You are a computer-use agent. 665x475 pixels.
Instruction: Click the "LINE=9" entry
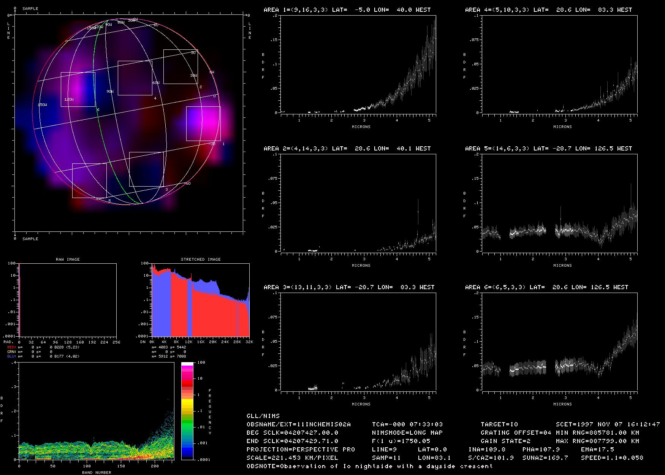click(x=385, y=450)
